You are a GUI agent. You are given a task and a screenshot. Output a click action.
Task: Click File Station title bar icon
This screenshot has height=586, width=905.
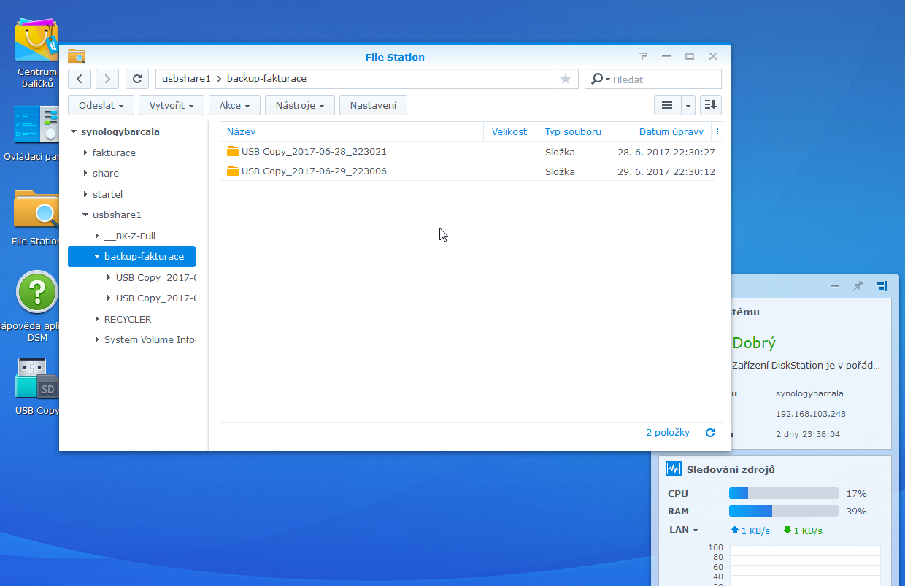(x=77, y=56)
